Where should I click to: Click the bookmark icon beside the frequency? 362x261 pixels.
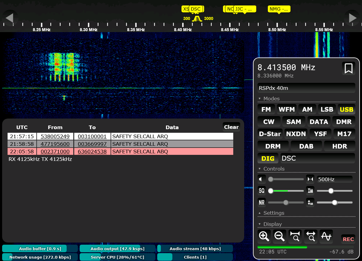pos(348,68)
